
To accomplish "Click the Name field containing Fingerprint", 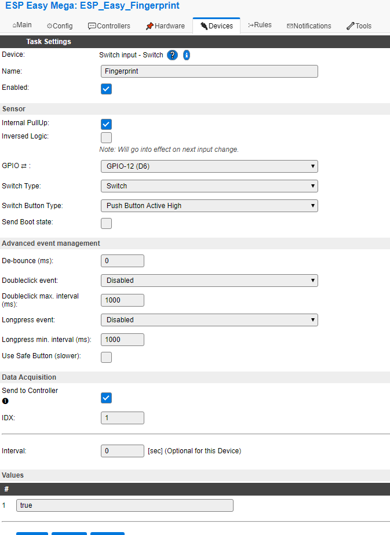I will (x=209, y=71).
